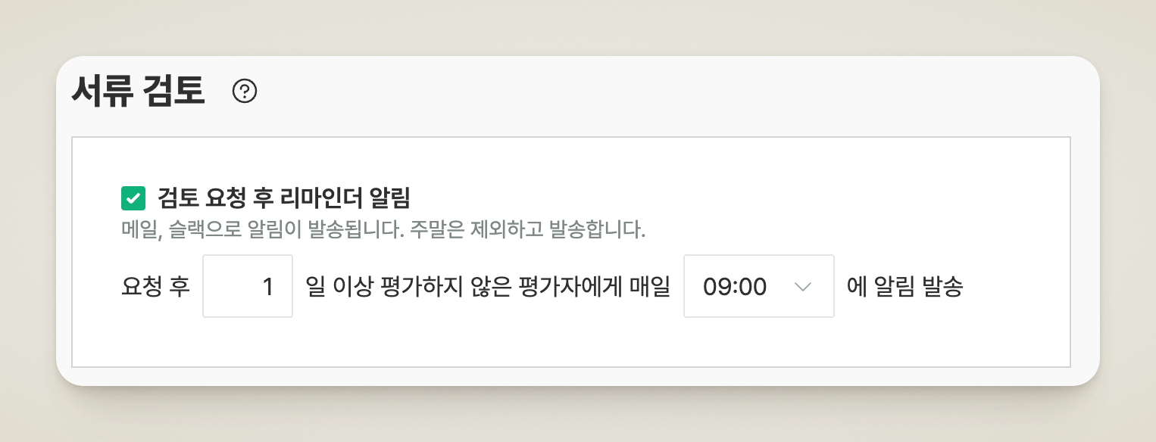Click the white checkmark in the green box
The width and height of the screenshot is (1156, 442).
pyautogui.click(x=133, y=198)
